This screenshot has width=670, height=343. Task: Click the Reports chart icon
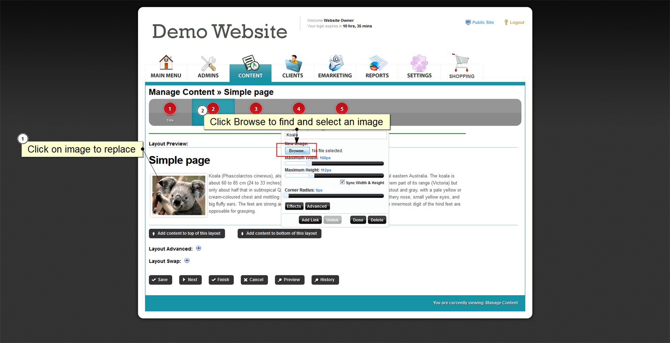[377, 64]
